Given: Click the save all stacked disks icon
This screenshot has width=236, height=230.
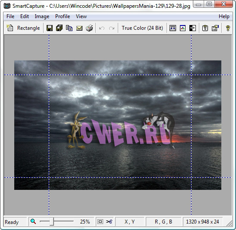Looking at the screenshot, I should pyautogui.click(x=59, y=28).
